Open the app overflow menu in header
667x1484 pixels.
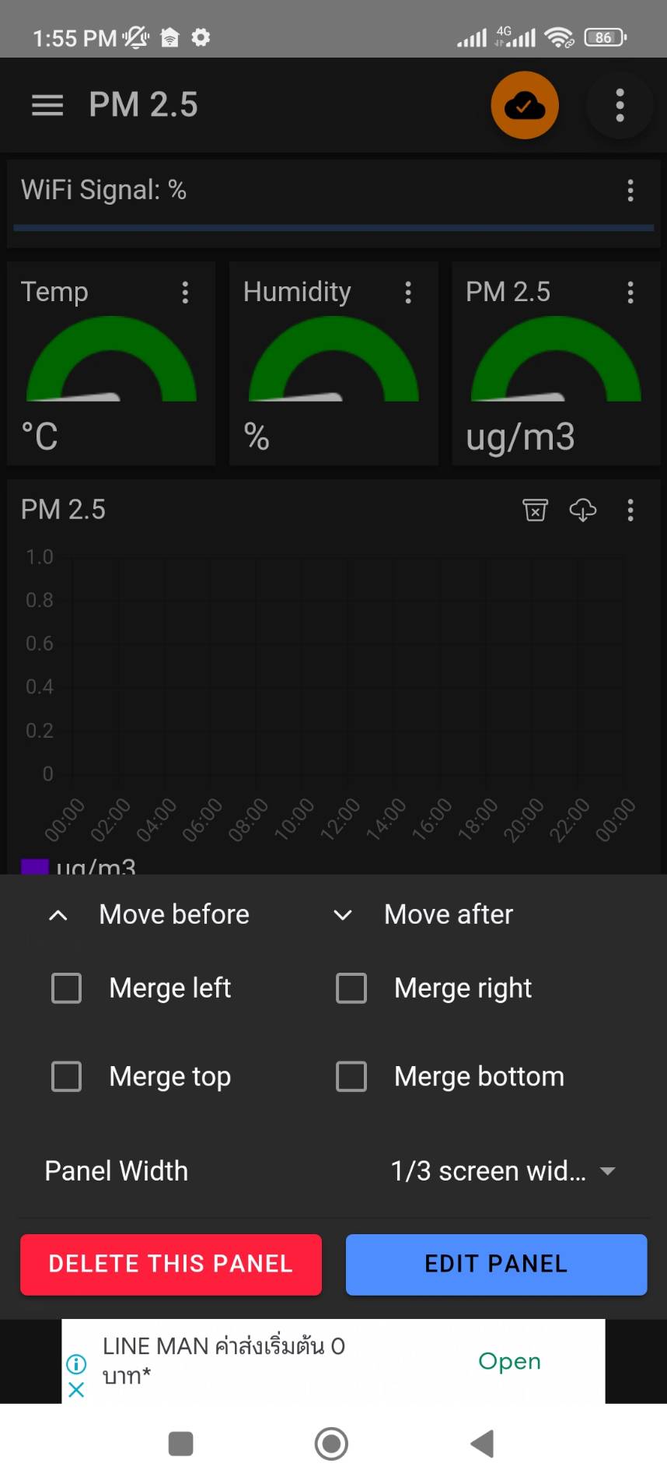620,105
